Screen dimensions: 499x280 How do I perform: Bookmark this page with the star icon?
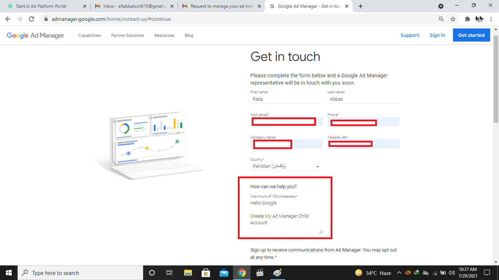[453, 19]
